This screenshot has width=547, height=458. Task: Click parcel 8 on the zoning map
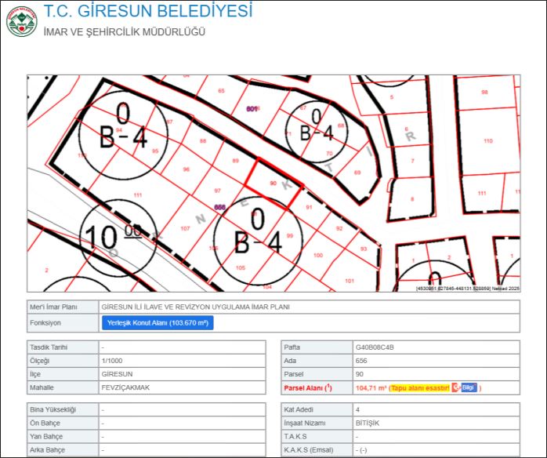click(x=412, y=199)
